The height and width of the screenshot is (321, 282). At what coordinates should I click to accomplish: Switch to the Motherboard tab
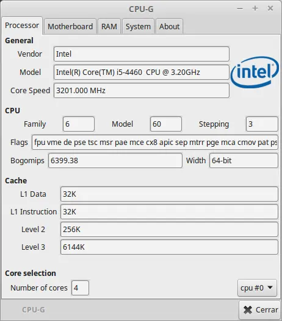tap(70, 26)
